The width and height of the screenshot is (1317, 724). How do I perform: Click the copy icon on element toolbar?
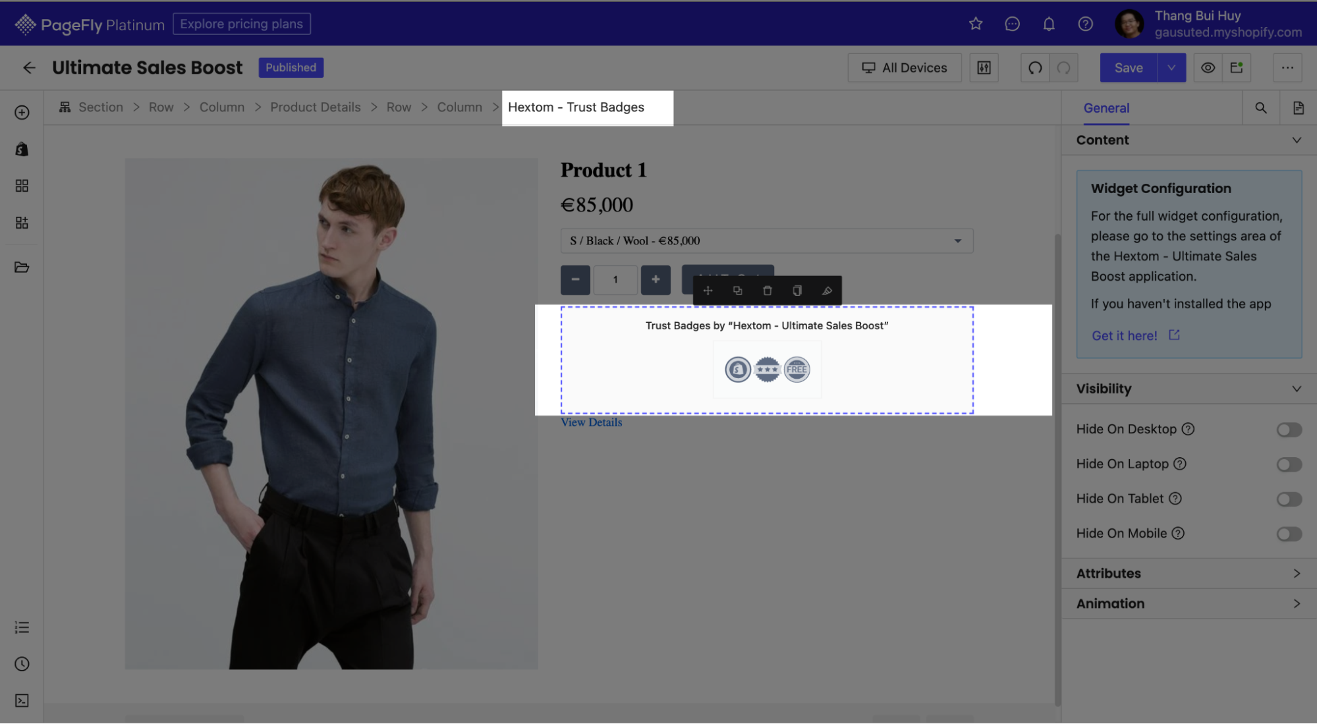click(x=797, y=291)
